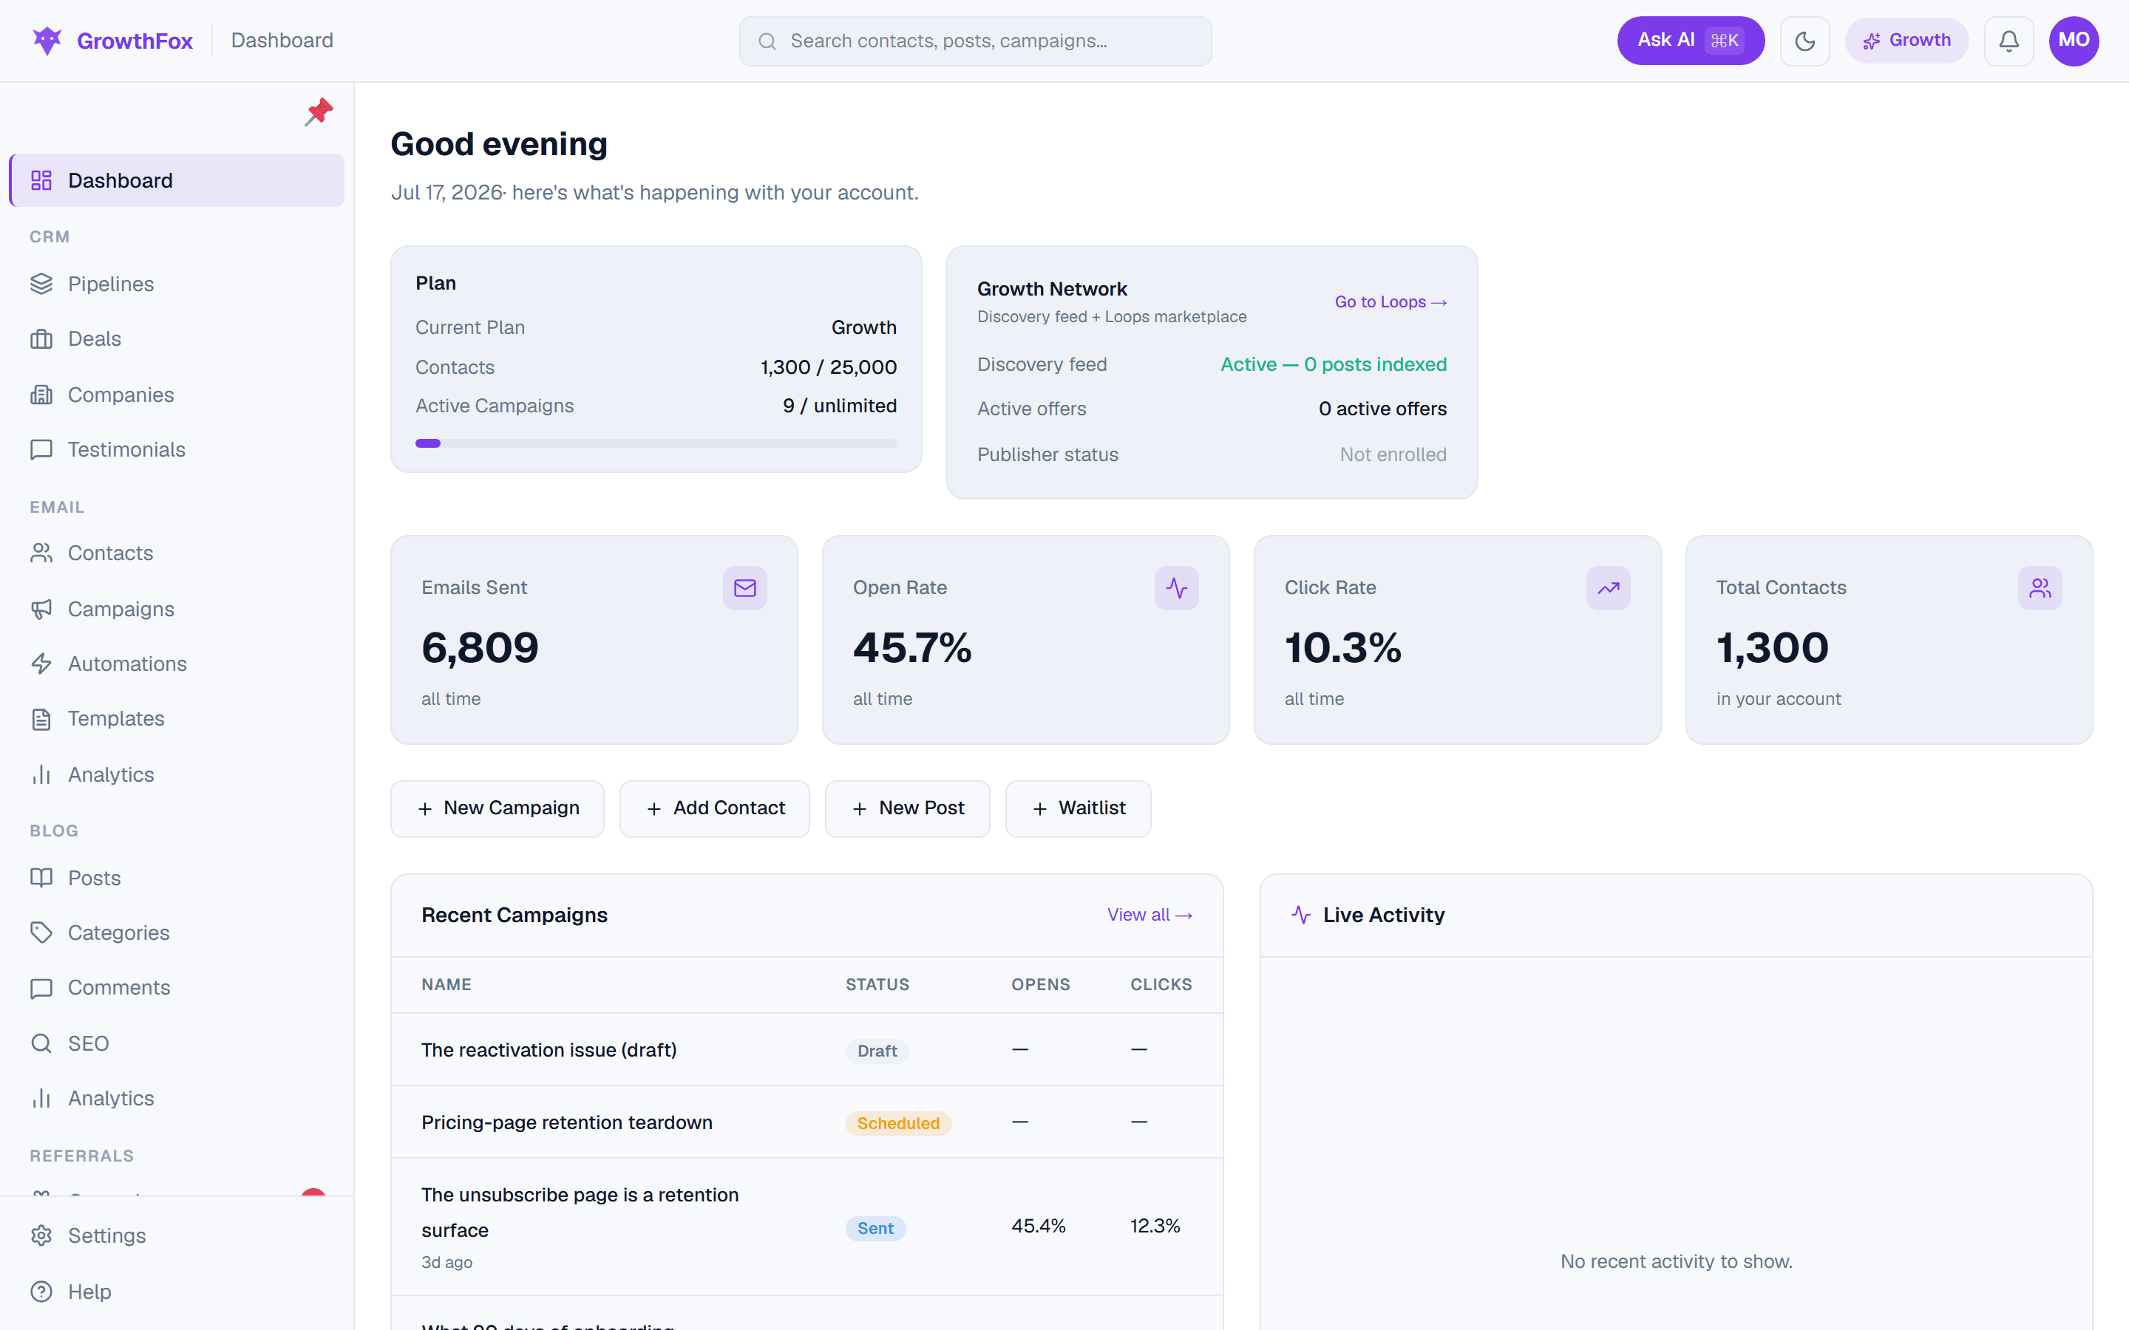Open Pricing-page retention teardown campaign
2129x1330 pixels.
click(566, 1122)
